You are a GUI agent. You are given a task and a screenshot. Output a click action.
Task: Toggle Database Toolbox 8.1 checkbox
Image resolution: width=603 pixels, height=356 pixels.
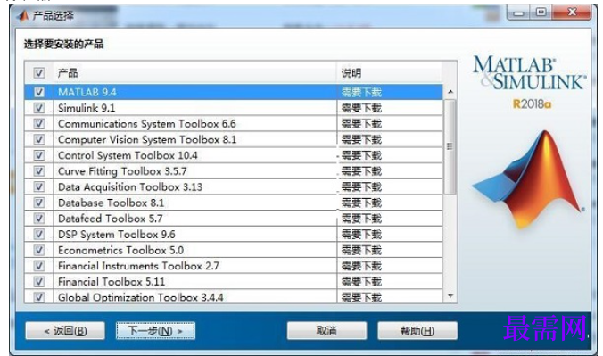[x=39, y=203]
